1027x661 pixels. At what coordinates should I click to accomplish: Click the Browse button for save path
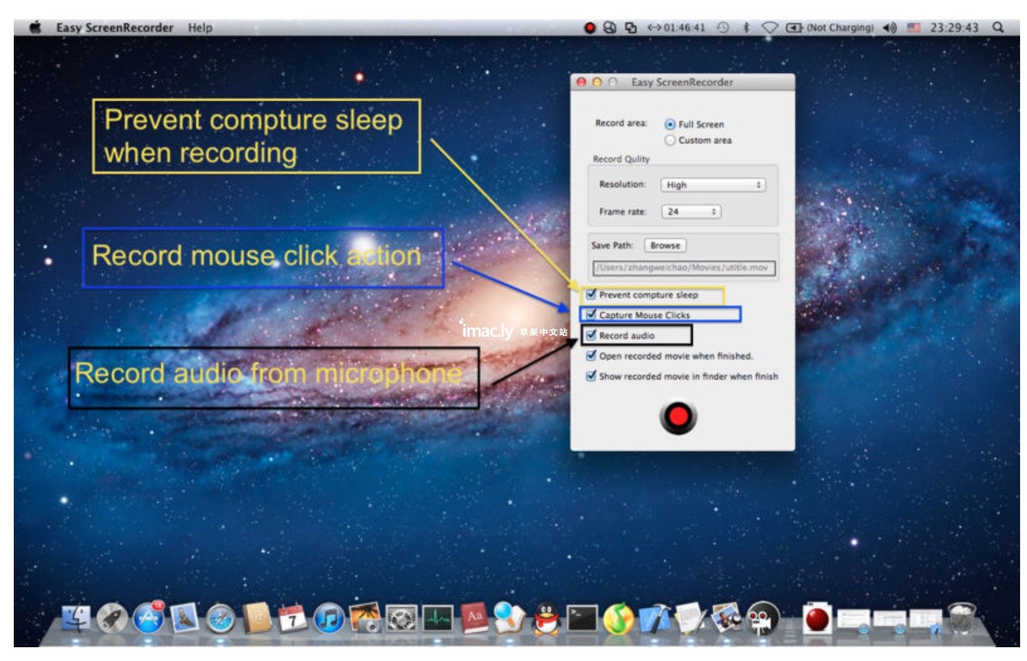coord(665,245)
